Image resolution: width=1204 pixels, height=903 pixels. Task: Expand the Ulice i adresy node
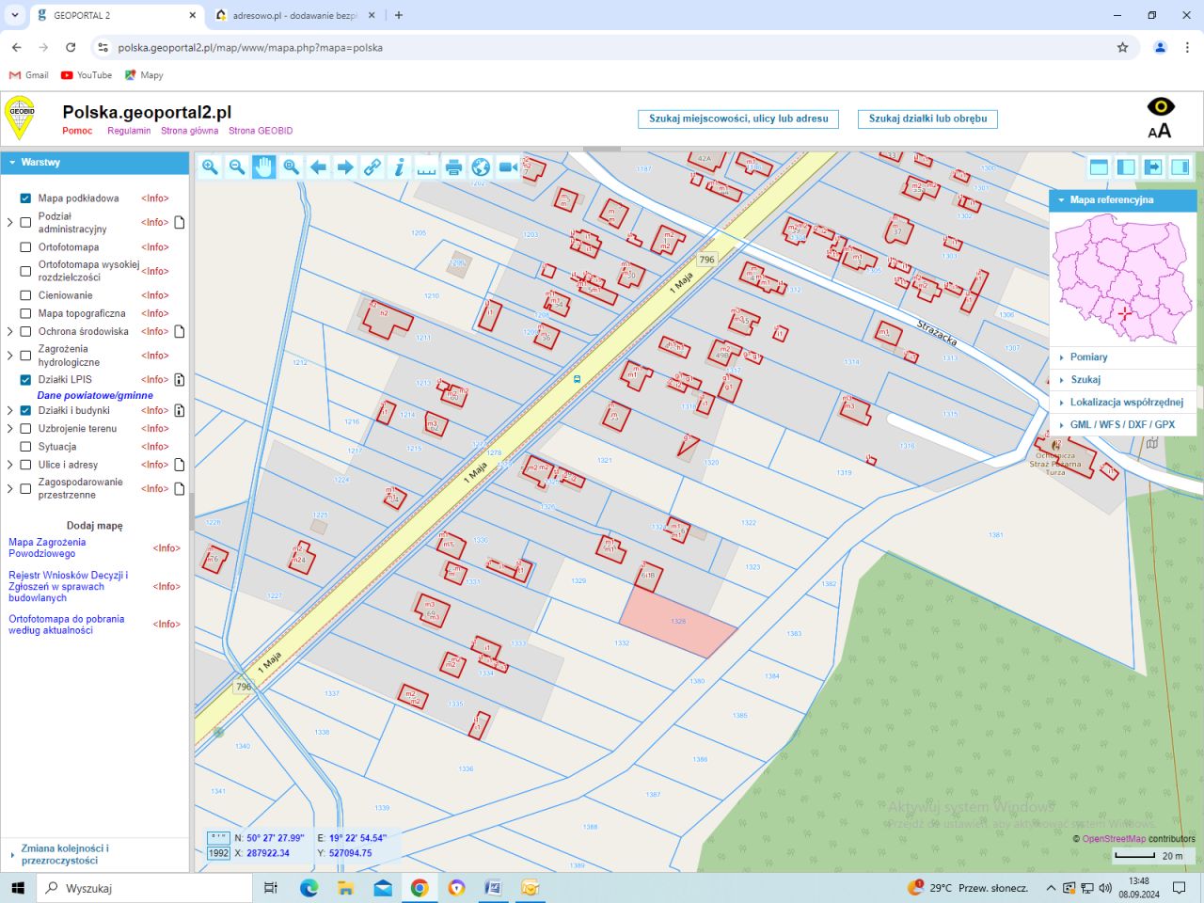point(10,465)
